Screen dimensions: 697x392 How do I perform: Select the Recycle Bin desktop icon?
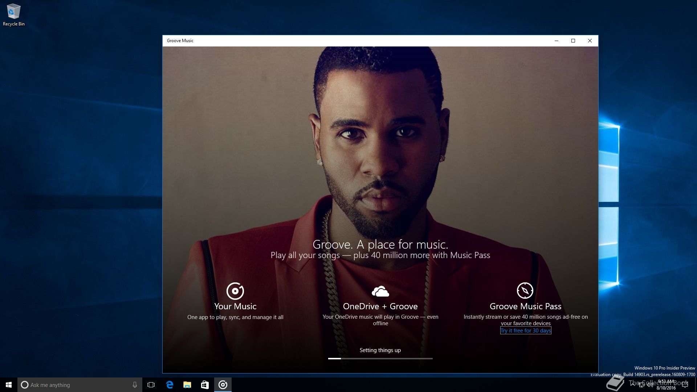pos(14,15)
